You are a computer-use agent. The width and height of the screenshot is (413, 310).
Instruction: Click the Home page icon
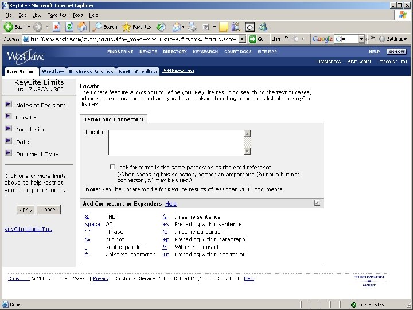tap(82, 26)
